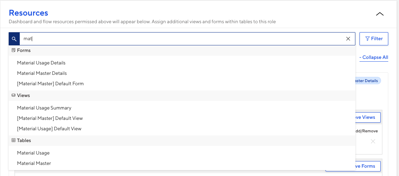Image resolution: width=399 pixels, height=176 pixels.
Task: Select the Material Master table
Action: point(34,163)
